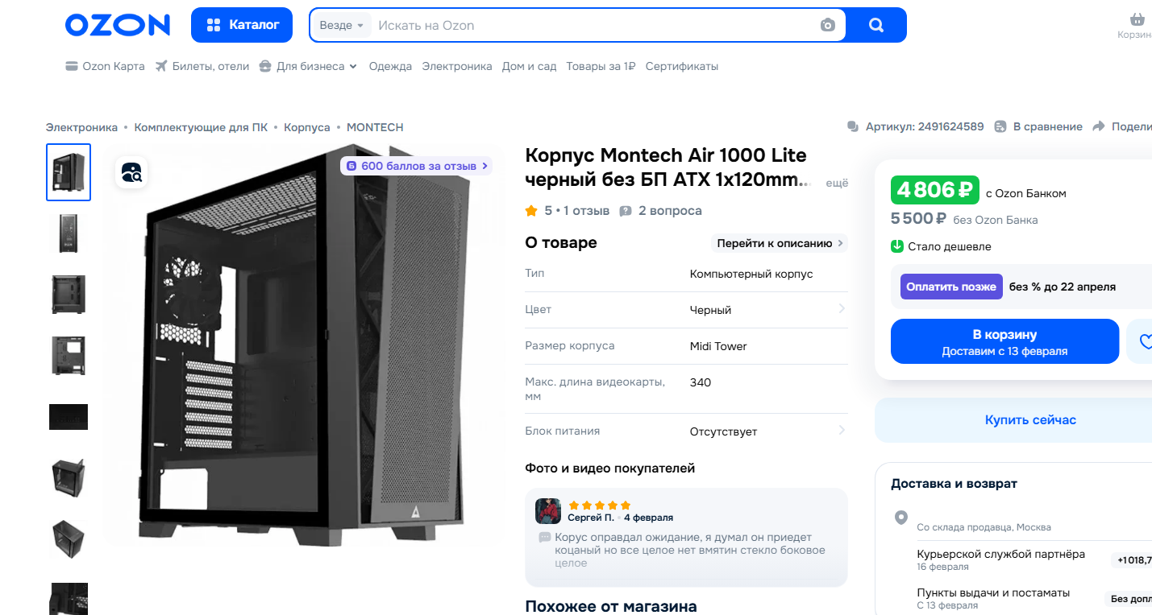
Task: Open Товары за 1₽ section
Action: (601, 67)
